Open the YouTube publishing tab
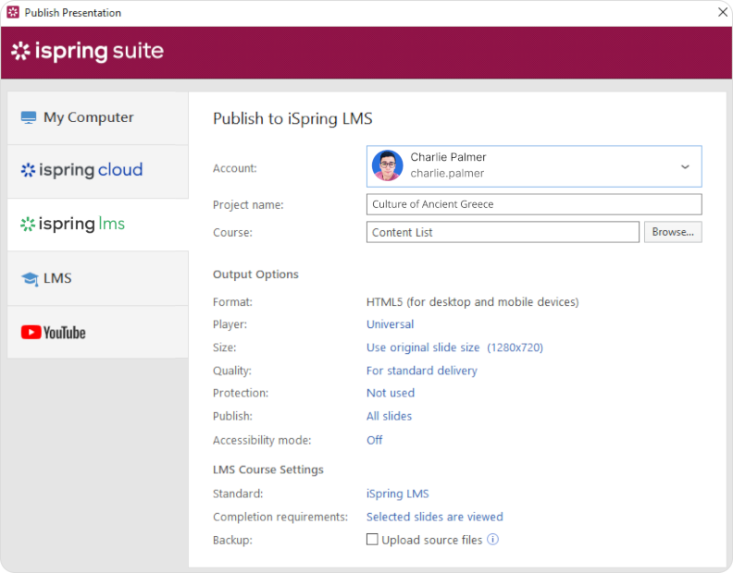733x573 pixels. pos(98,333)
